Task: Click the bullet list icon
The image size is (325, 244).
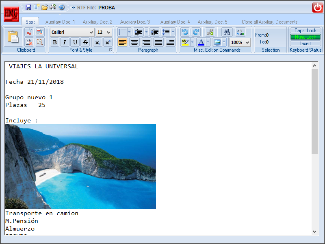Action: (123, 32)
